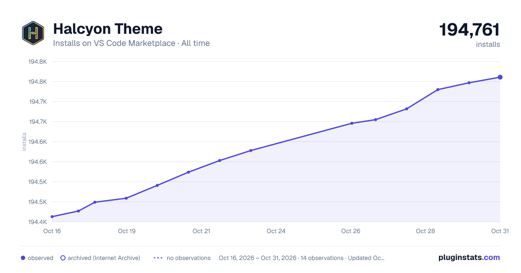Select the first data point at Oct 16

pos(52,217)
